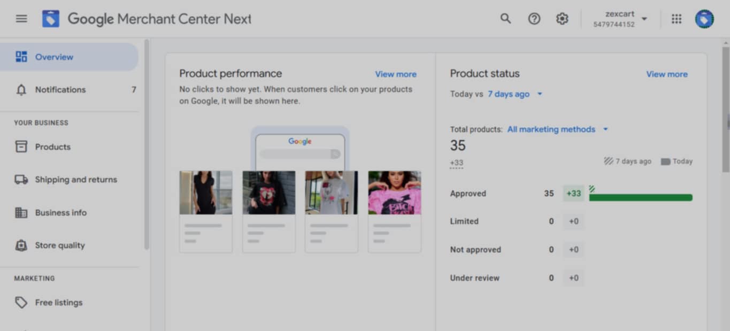Click the main page vertical scrollbar
This screenshot has height=331, width=730.
click(726, 110)
